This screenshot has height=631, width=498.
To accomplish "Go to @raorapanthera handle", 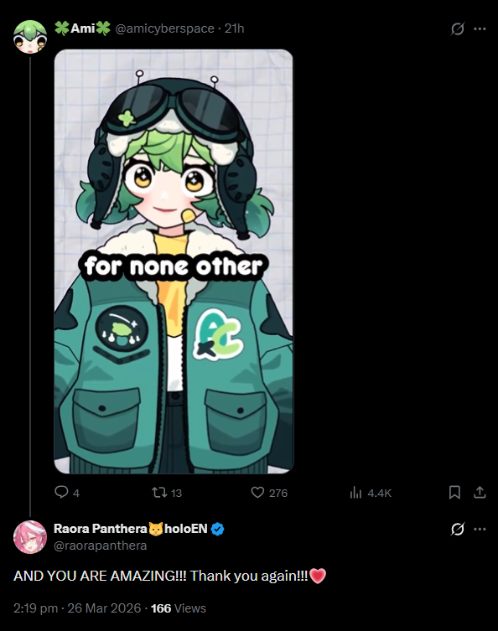I will click(x=101, y=546).
